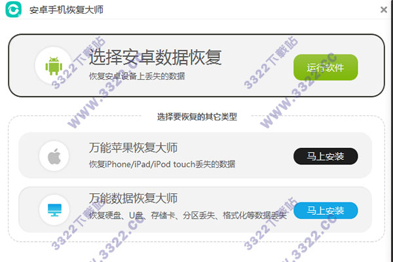Click the green 运行软件 button
Viewport: 393px width, 262px height.
click(326, 67)
